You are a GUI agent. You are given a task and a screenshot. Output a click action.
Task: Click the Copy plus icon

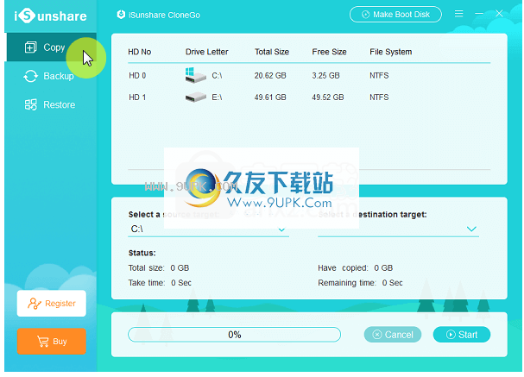(31, 47)
